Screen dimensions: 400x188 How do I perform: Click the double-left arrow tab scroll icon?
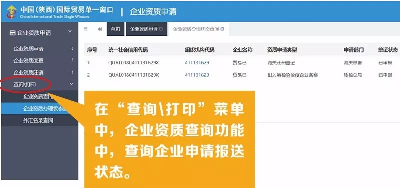tap(100, 29)
